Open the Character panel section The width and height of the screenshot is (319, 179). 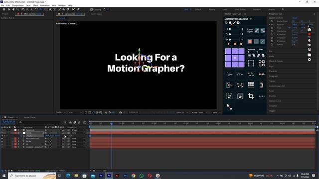click(x=273, y=71)
